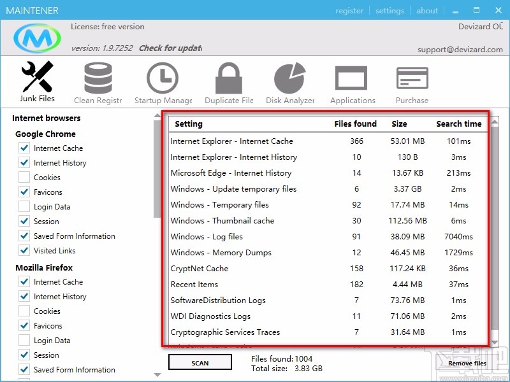Open the about menu item
This screenshot has height=382, width=510.
427,10
